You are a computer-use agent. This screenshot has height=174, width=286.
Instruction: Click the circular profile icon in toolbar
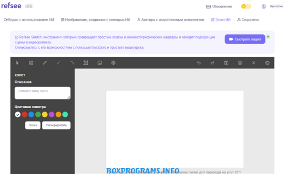[240, 63]
